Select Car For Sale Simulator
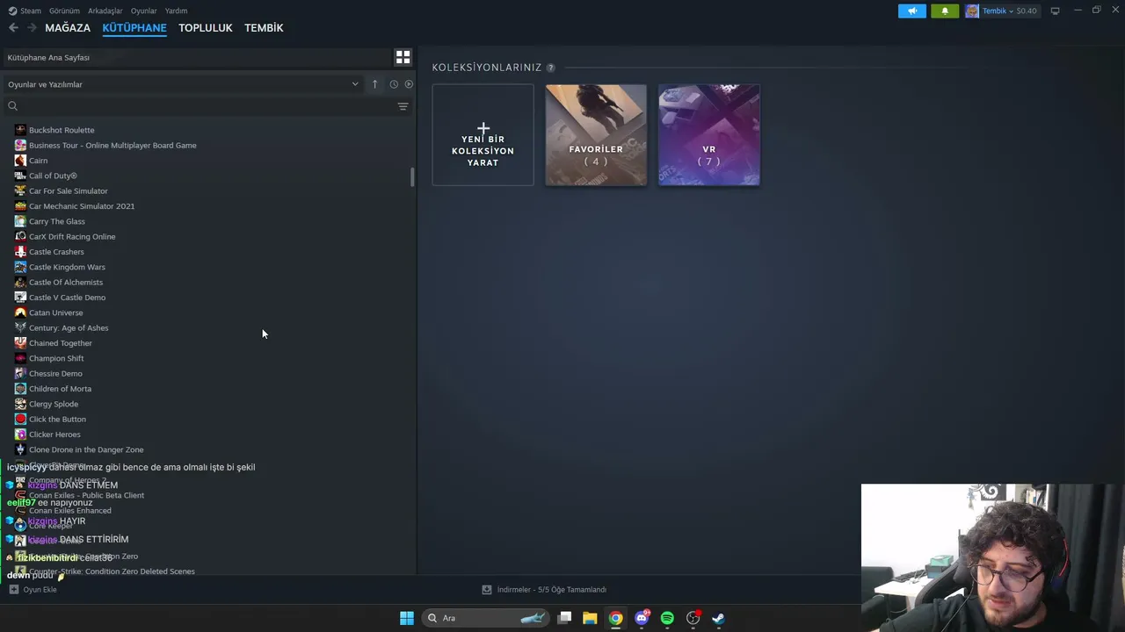Viewport: 1125px width, 632px height. [x=69, y=191]
